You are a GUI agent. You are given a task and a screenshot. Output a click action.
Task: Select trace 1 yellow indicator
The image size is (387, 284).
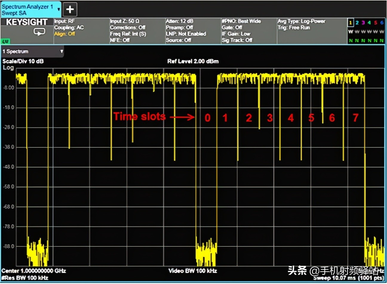point(351,23)
